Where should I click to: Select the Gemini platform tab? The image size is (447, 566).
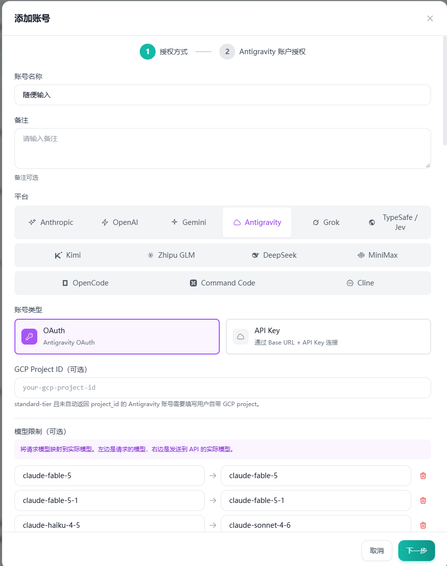click(188, 222)
